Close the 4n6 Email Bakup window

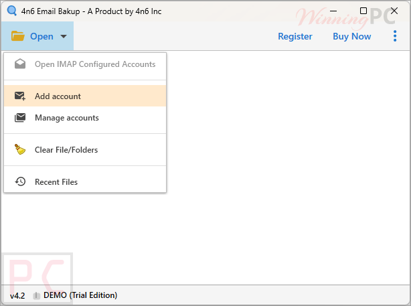click(x=394, y=11)
